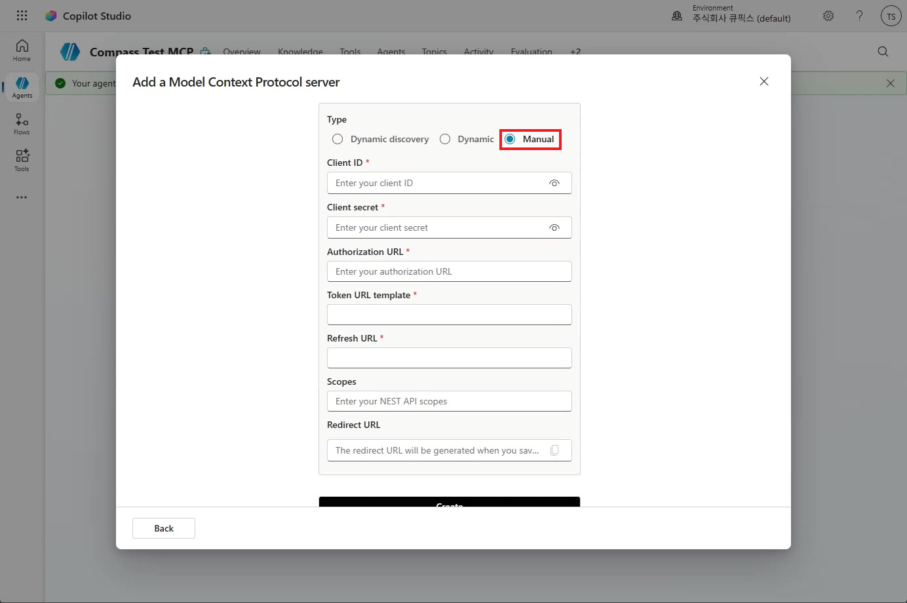907x603 pixels.
Task: Click the Redirect URL field
Action: click(x=450, y=450)
